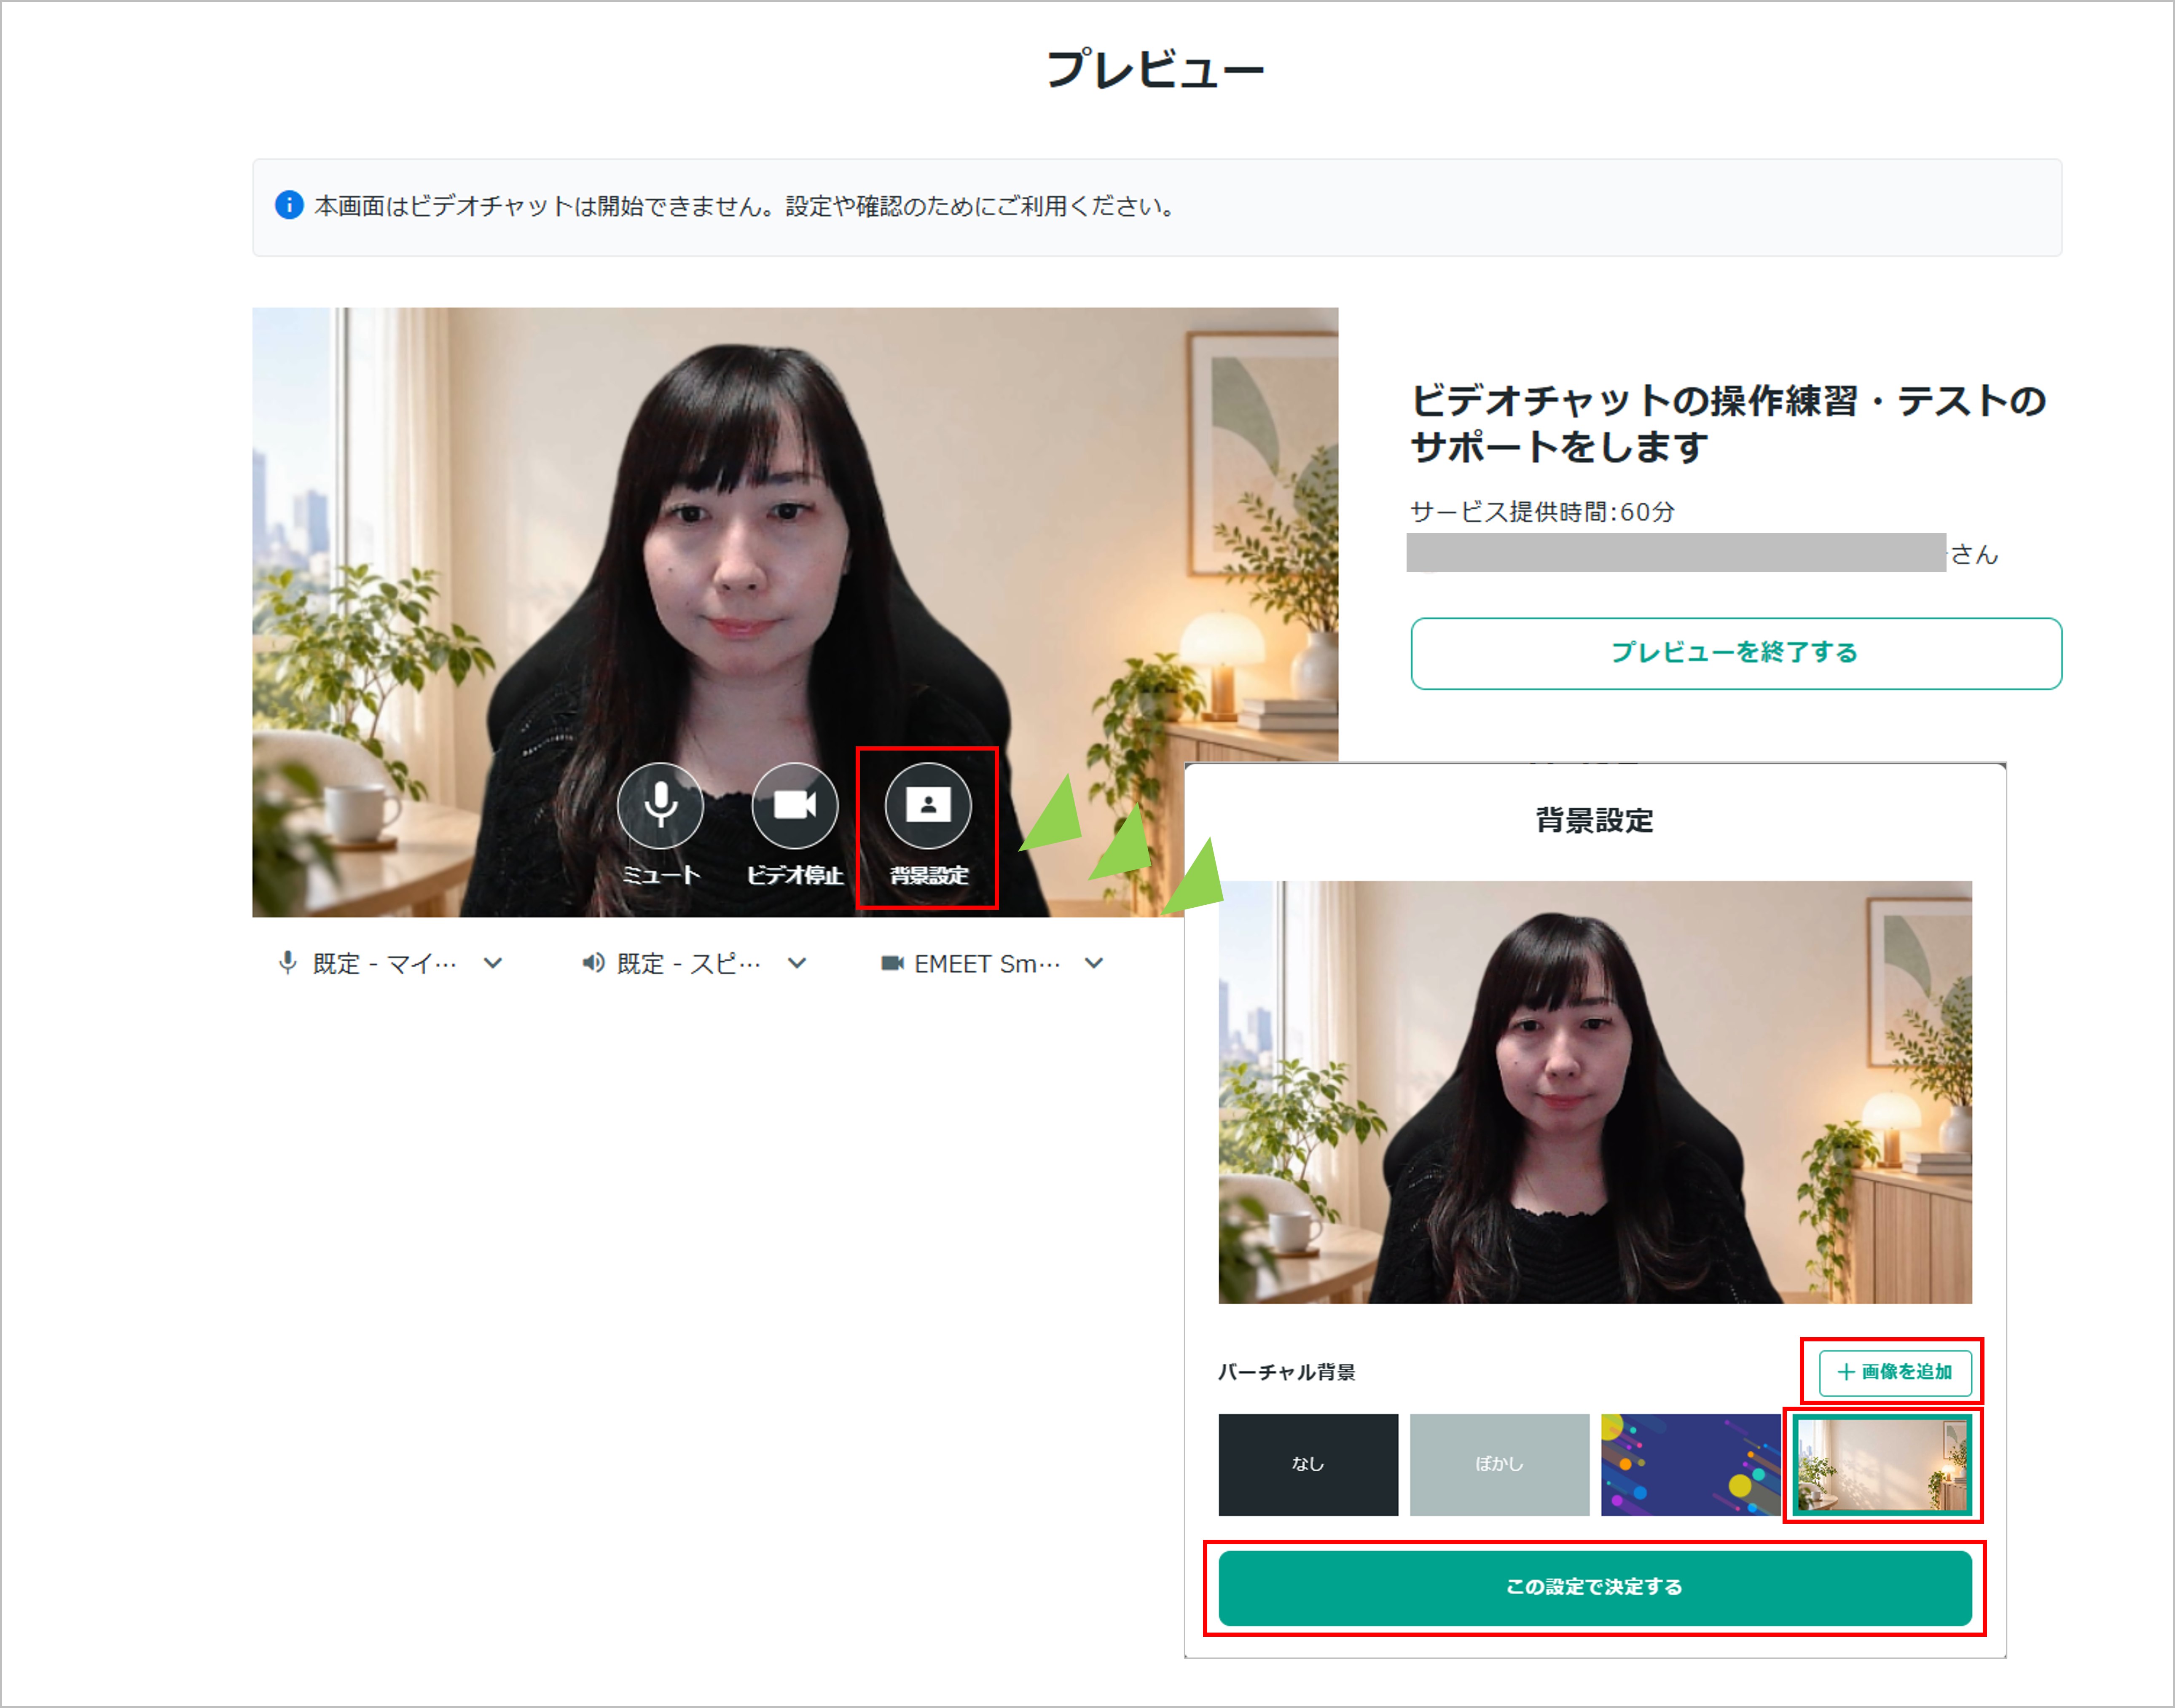This screenshot has width=2175, height=1708.
Task: Click the 背景設定 dialog title
Action: 1595,821
